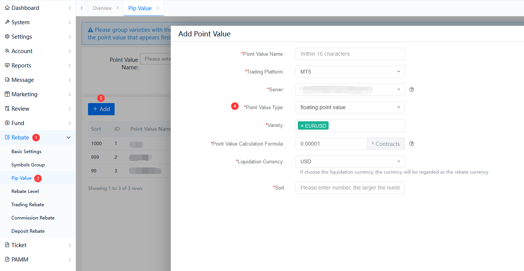Open the Liquidation Currency USD dropdown
This screenshot has width=524, height=271.
pyautogui.click(x=350, y=161)
